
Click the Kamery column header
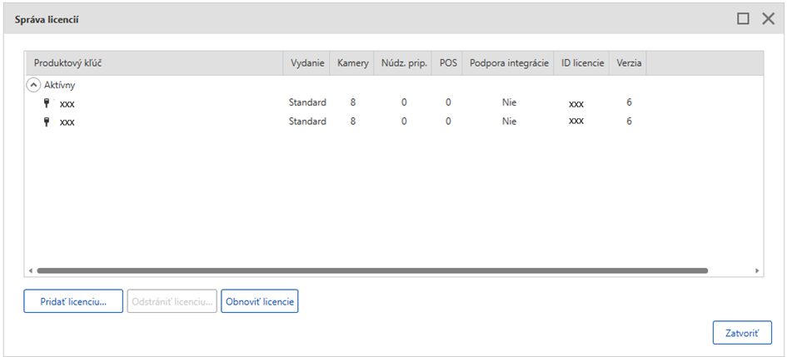(353, 63)
